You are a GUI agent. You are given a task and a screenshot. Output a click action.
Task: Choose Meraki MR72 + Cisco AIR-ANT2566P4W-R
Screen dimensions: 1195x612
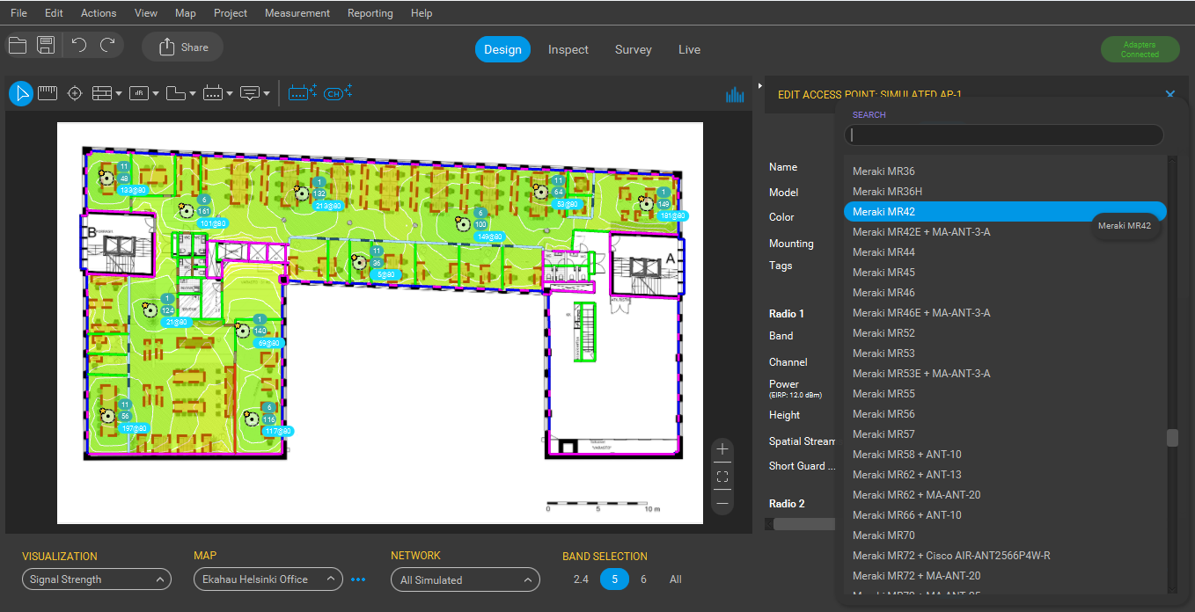coord(1005,556)
